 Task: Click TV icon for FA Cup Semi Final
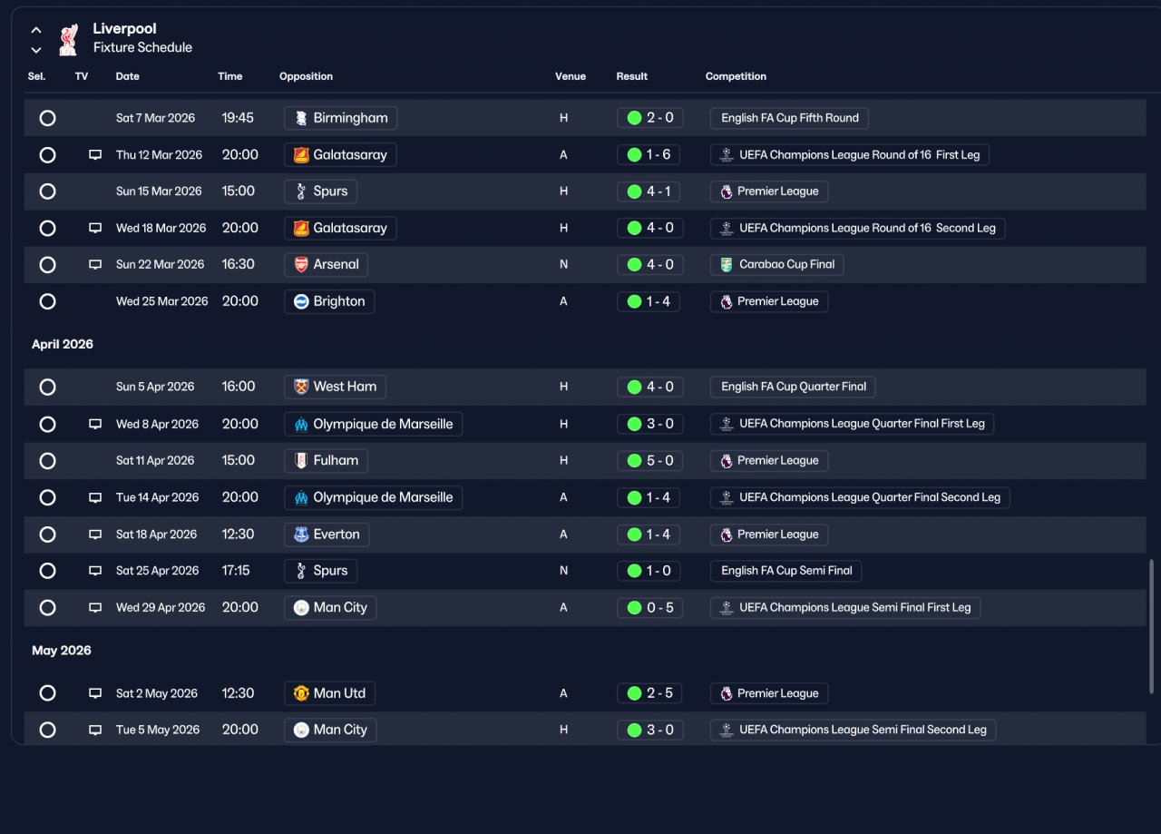[x=95, y=571]
